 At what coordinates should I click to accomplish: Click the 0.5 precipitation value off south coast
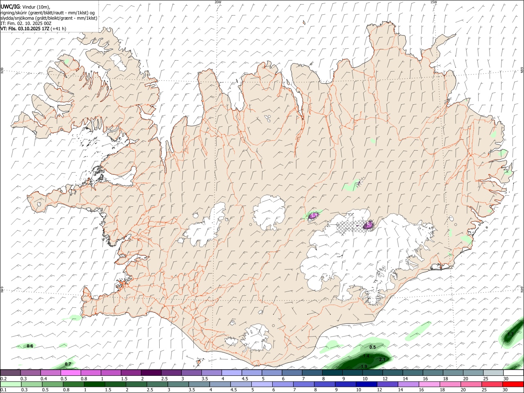click(373, 347)
